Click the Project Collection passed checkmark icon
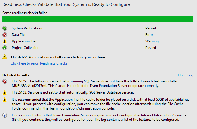The image size is (197, 129). pyautogui.click(x=4, y=48)
